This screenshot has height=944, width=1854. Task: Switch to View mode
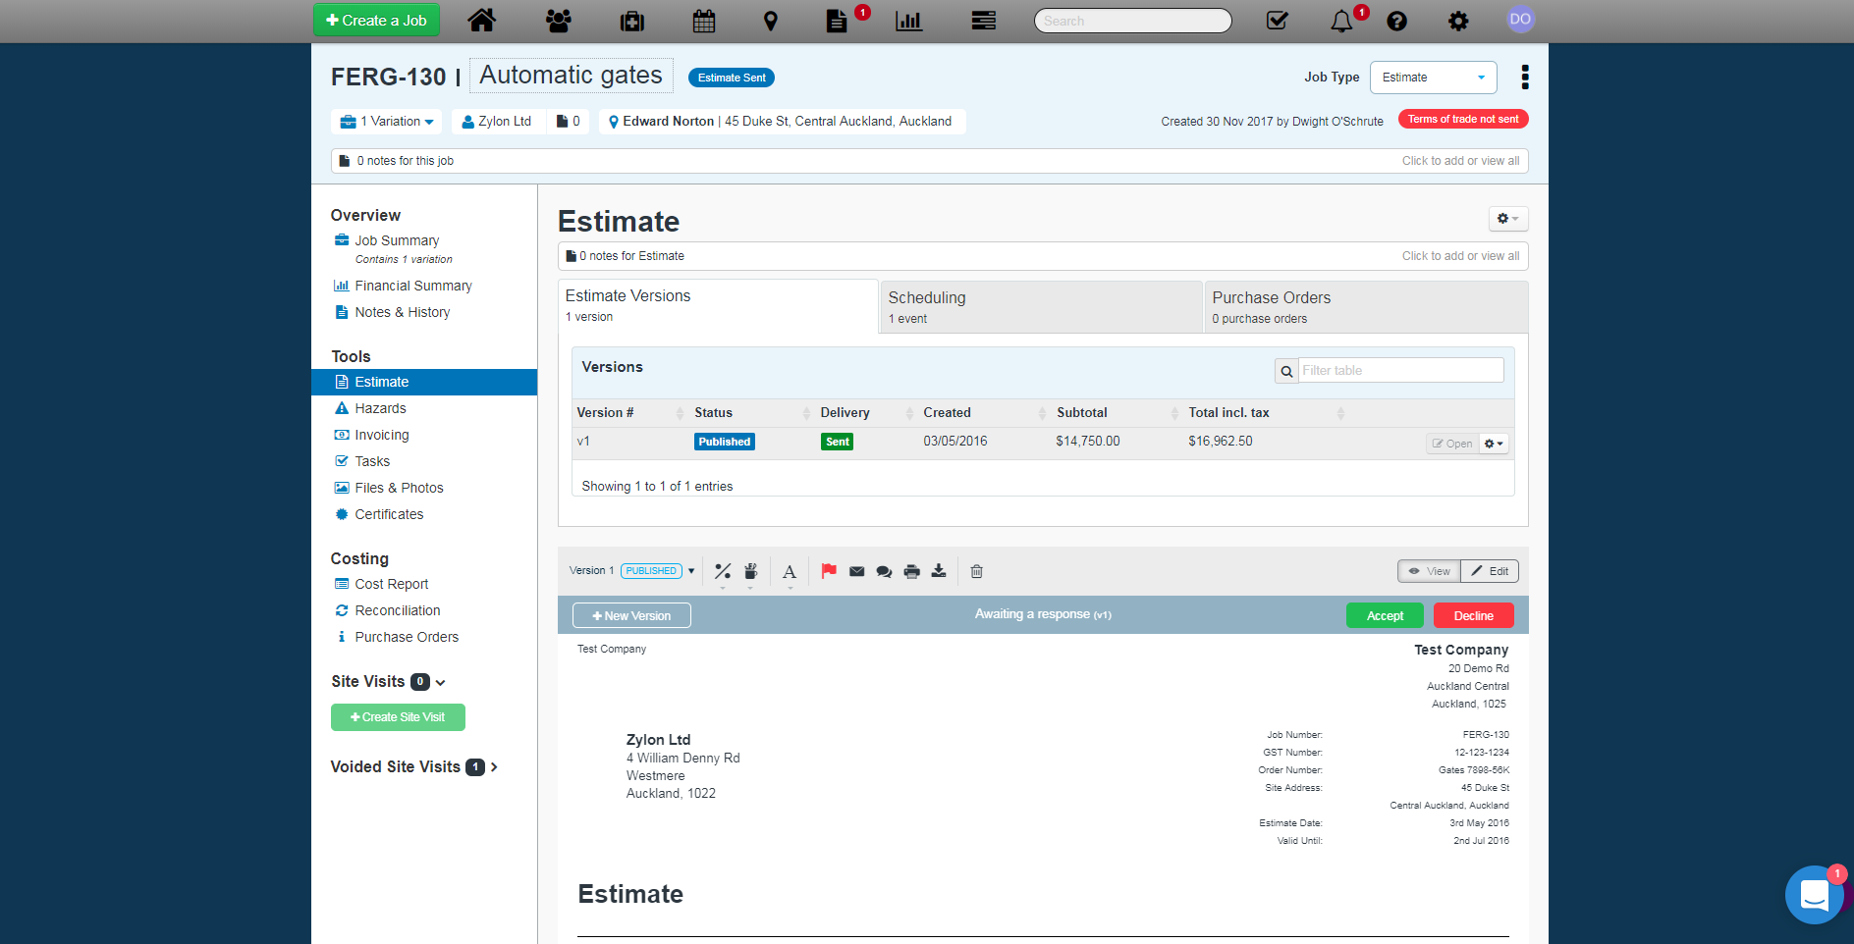coord(1429,571)
